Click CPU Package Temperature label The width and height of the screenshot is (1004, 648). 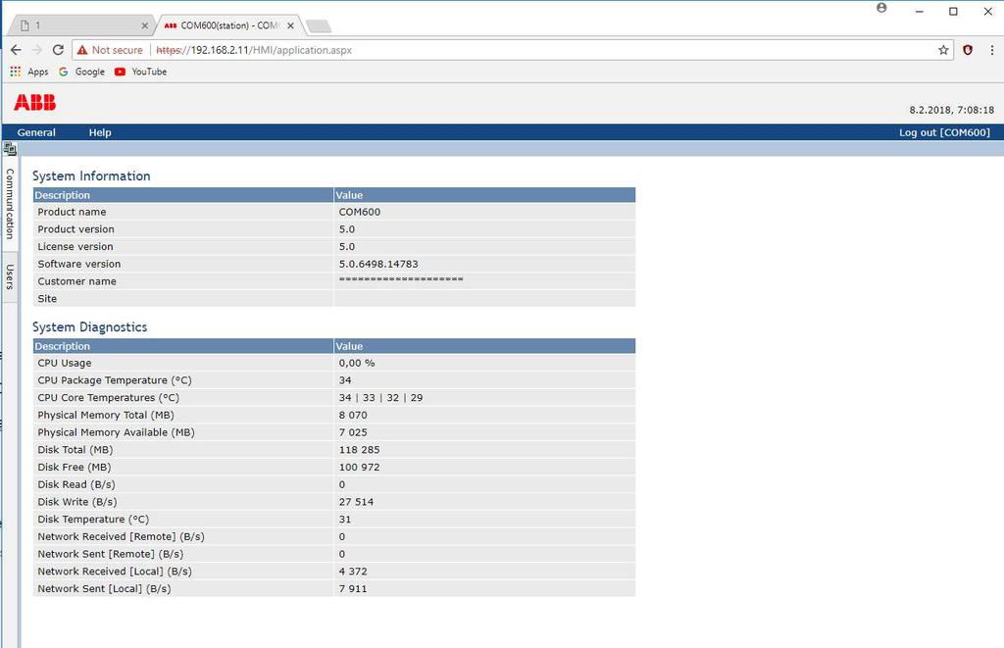click(115, 380)
